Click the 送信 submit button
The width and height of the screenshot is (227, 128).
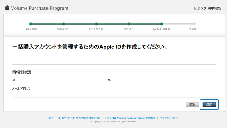209,105
